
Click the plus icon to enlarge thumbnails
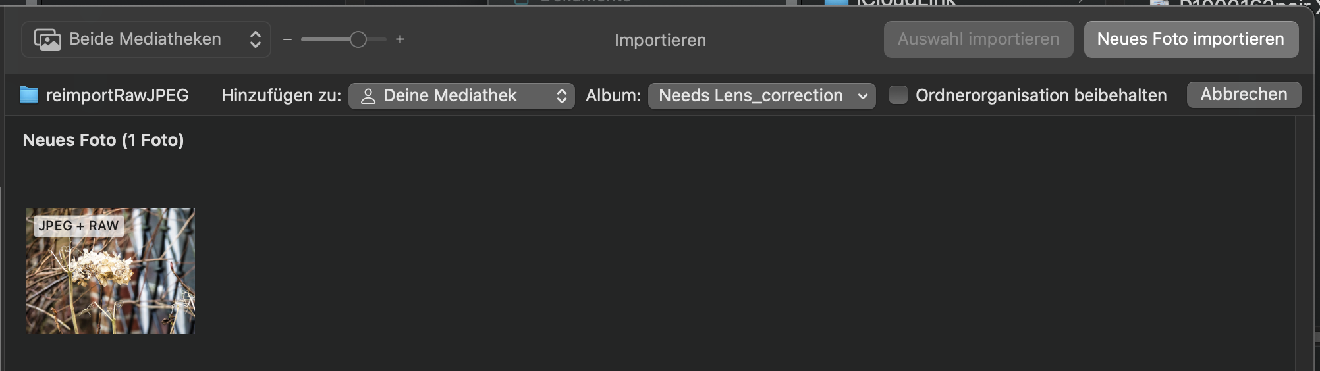(400, 39)
